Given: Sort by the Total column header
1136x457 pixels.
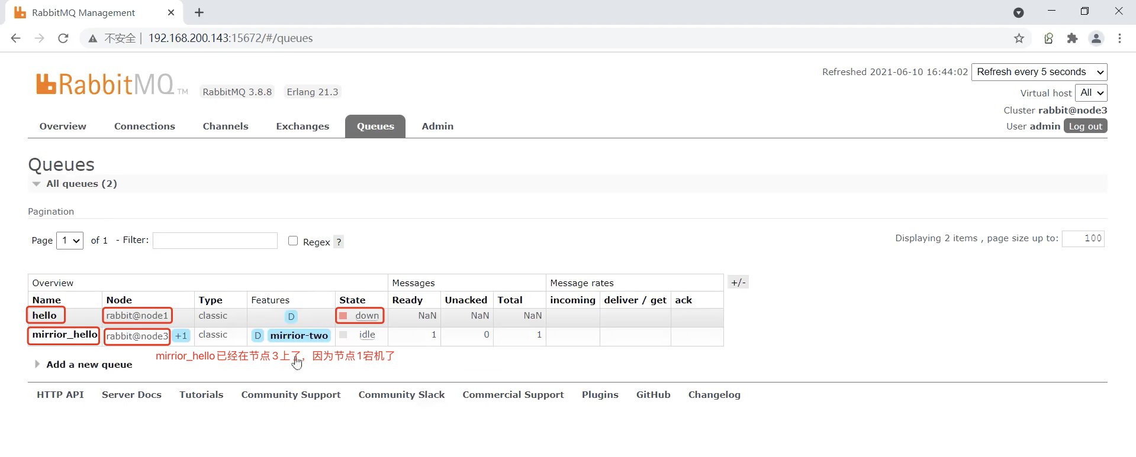Looking at the screenshot, I should click(x=510, y=300).
